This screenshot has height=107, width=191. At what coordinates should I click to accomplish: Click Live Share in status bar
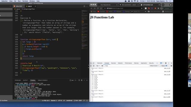4,100
